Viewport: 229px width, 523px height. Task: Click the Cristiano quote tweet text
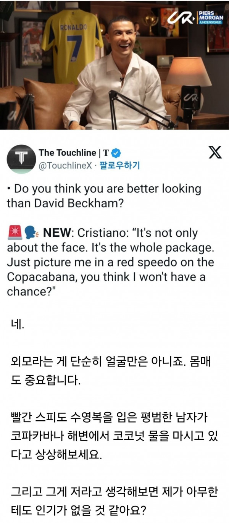pyautogui.click(x=111, y=262)
